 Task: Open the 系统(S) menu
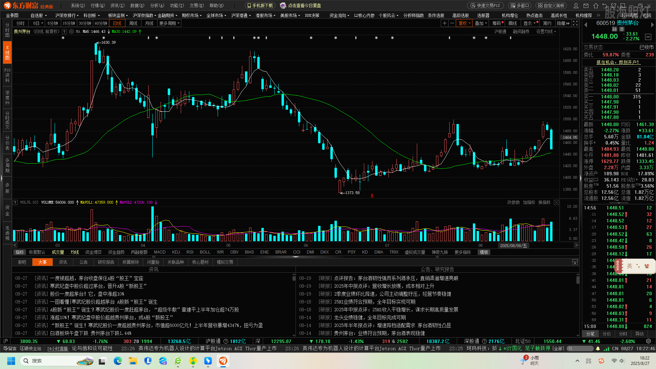(x=78, y=5)
